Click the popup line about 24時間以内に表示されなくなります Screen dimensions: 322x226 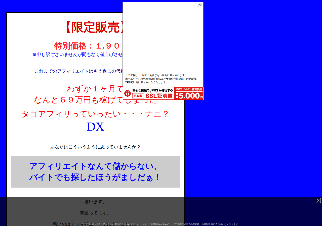[x=146, y=82]
